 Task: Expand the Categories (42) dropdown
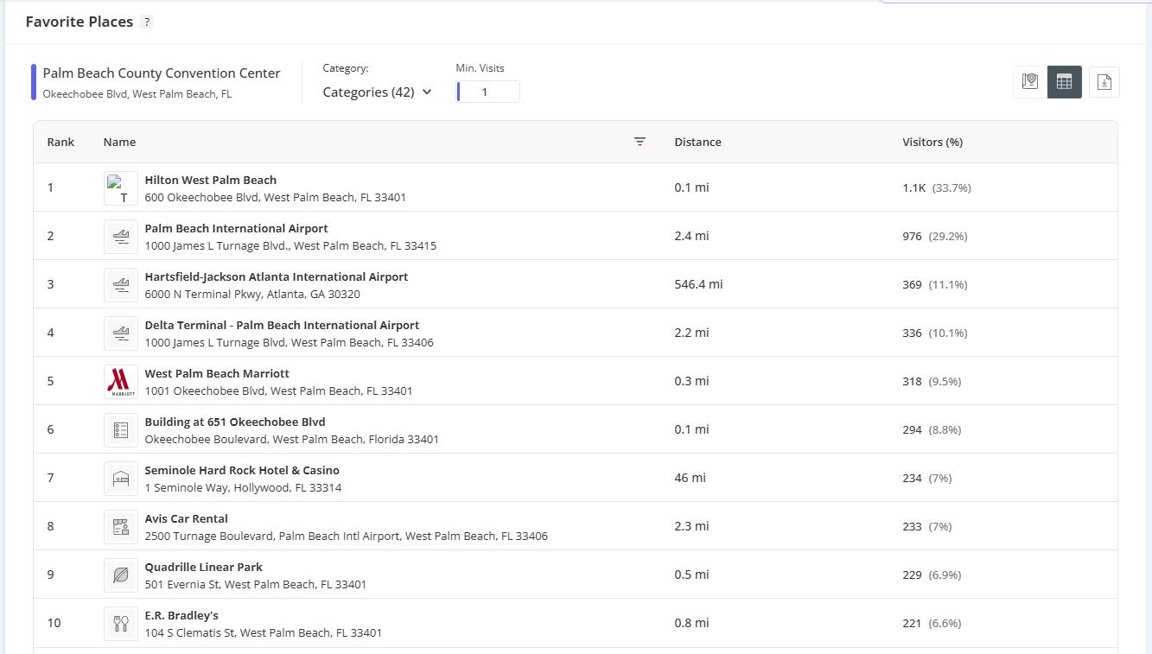point(378,92)
